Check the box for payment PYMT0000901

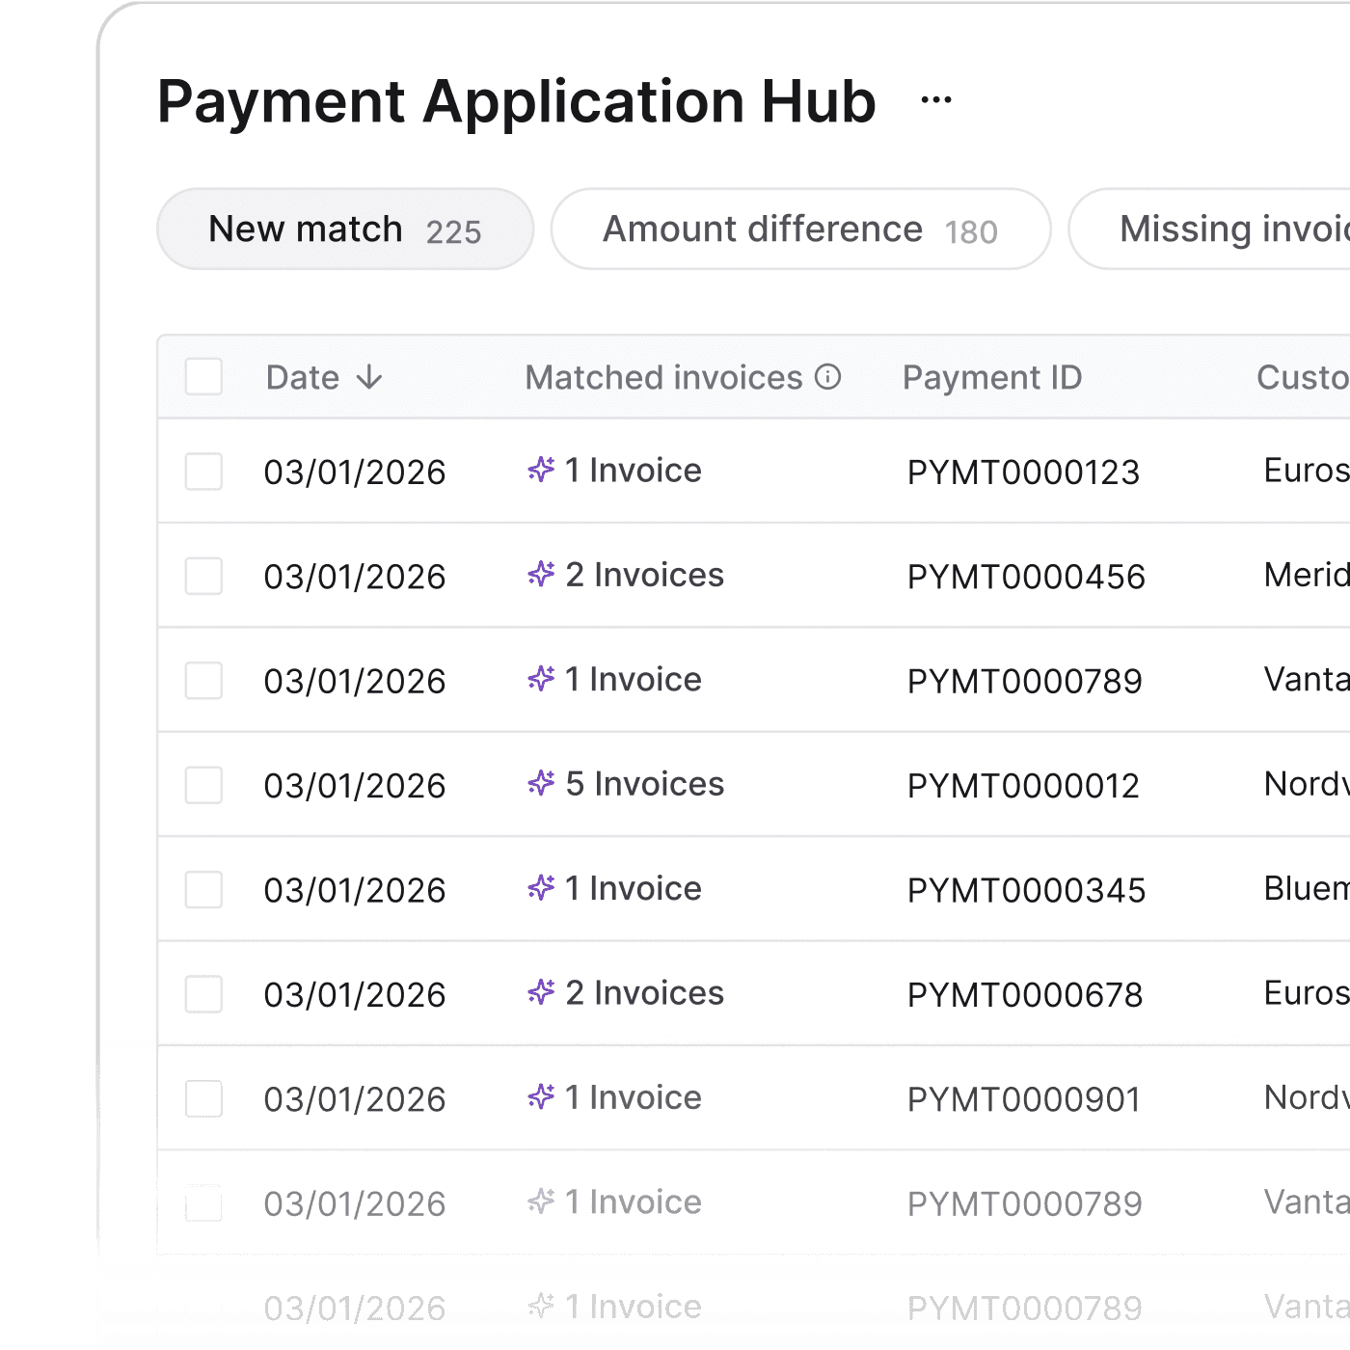(203, 1098)
